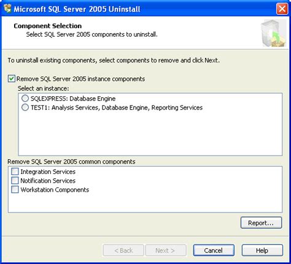The image size is (291, 264).
Task: Click 'Remove SQL Server 2005 common components' label
Action: [71, 162]
